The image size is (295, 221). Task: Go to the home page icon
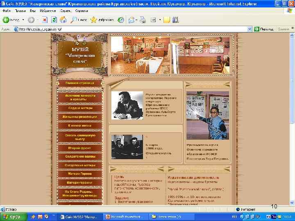(x=63, y=20)
